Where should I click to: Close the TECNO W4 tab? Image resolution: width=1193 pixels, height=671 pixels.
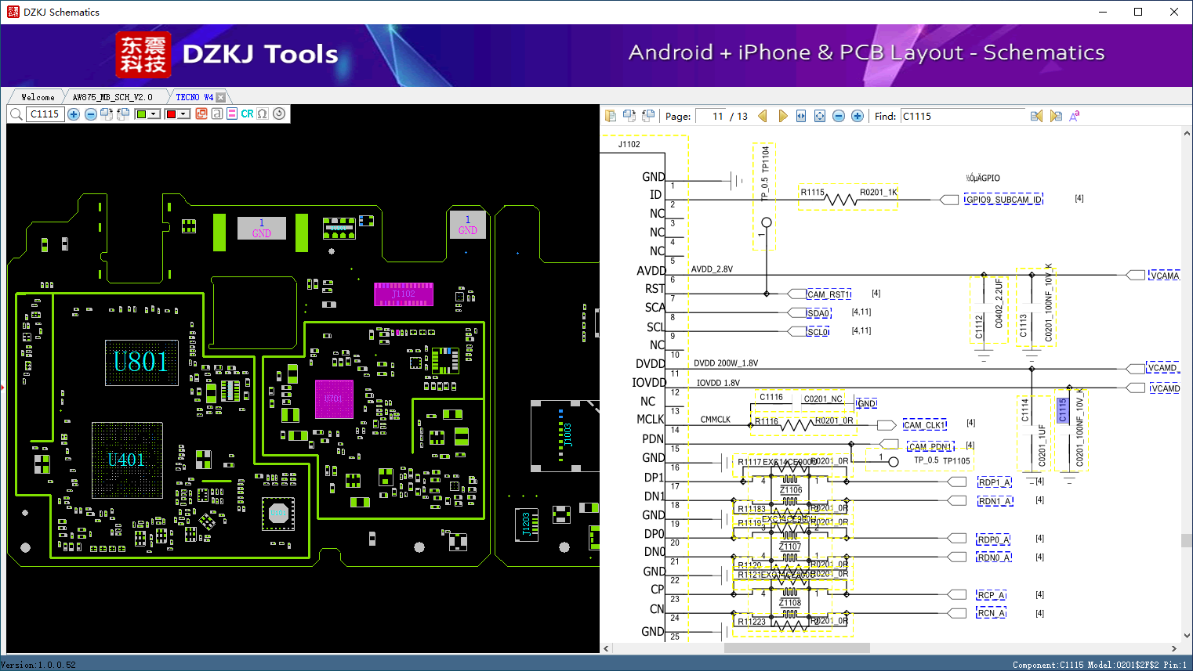pos(221,97)
